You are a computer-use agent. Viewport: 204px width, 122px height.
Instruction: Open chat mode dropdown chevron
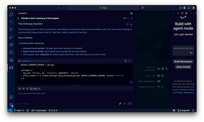click(x=128, y=18)
